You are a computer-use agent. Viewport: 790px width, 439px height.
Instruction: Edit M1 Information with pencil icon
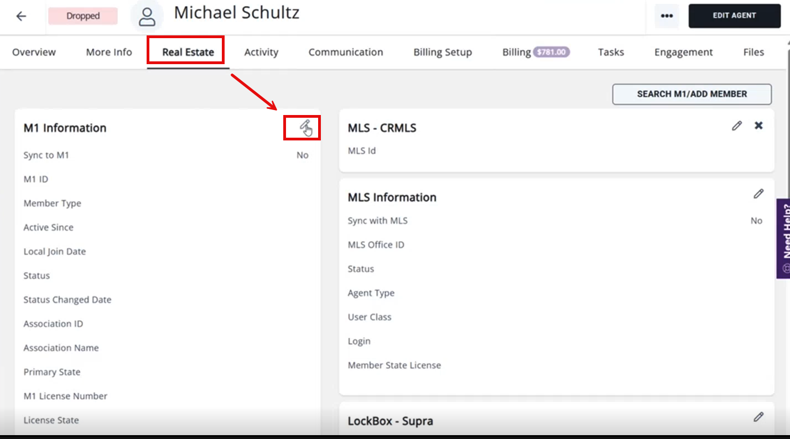(304, 127)
